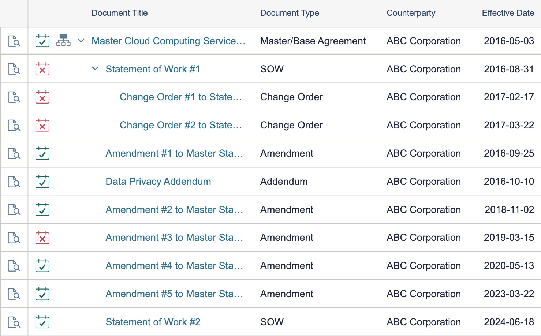The image size is (541, 336).
Task: Click red calendar icon for Amendment #3 row
Action: 42,238
